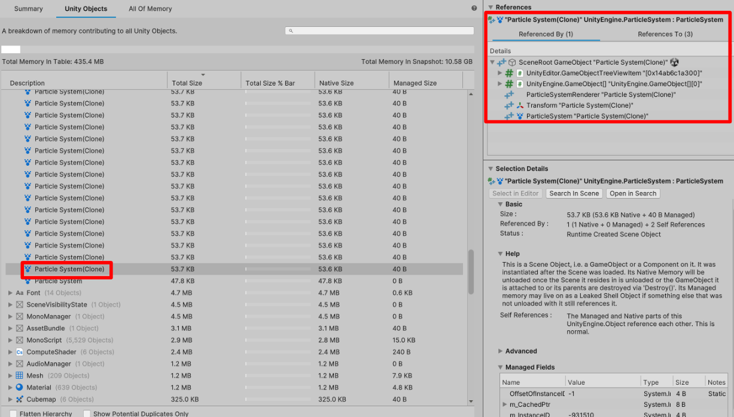Collapse the Managed Fields foldout
Screen dimensions: 734x417
501,367
